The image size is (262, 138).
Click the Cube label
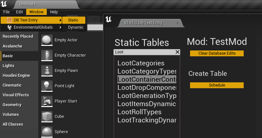(59, 117)
